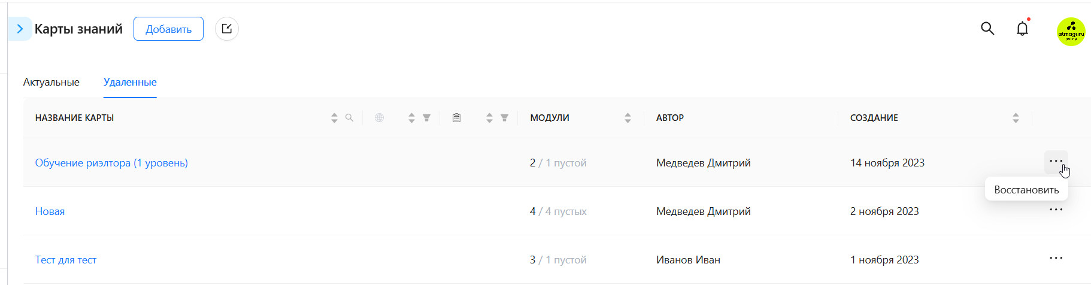Open the notifications bell
The height and width of the screenshot is (285, 1091).
(x=1022, y=29)
